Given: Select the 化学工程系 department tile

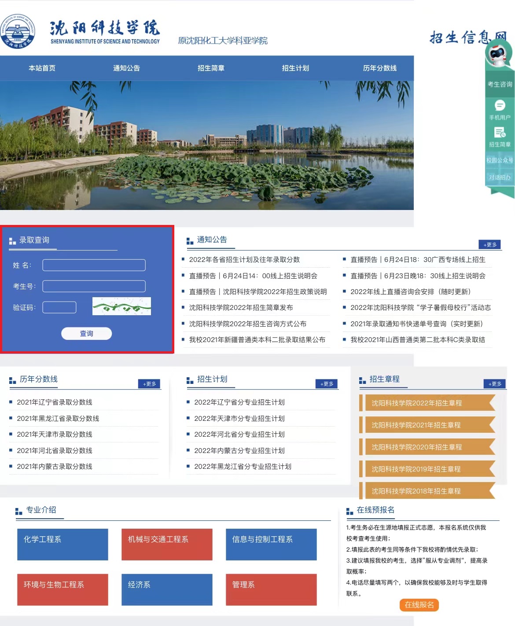Looking at the screenshot, I should (x=63, y=544).
